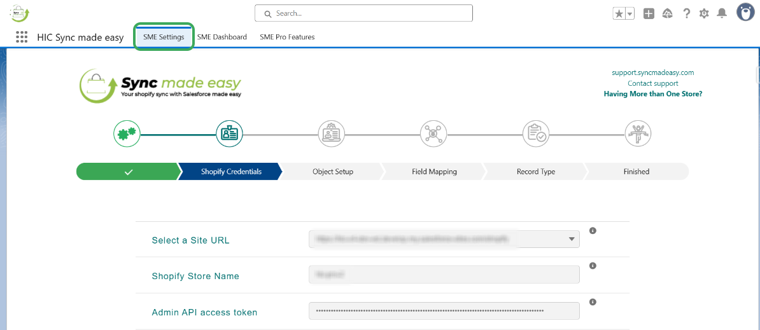
Task: Click the org logo in header
Action: click(20, 13)
